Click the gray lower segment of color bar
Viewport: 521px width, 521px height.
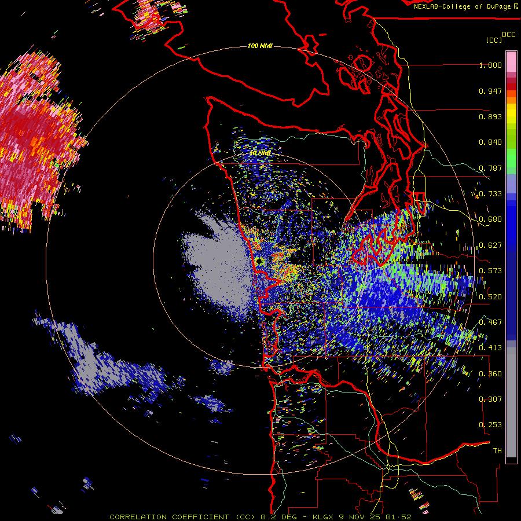tap(511, 402)
